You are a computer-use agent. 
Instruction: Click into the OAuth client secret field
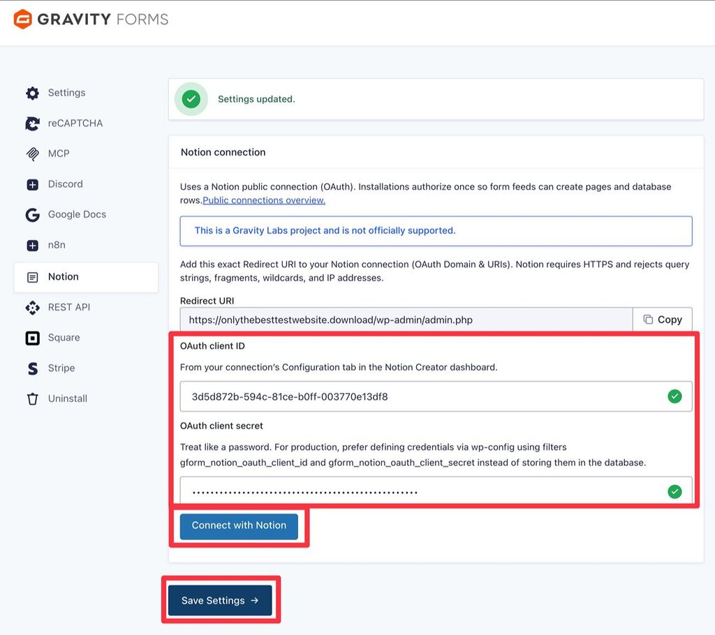click(x=436, y=491)
